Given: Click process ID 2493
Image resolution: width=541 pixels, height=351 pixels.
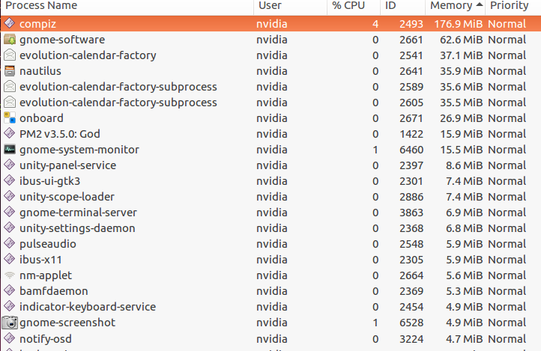Looking at the screenshot, I should (x=411, y=24).
